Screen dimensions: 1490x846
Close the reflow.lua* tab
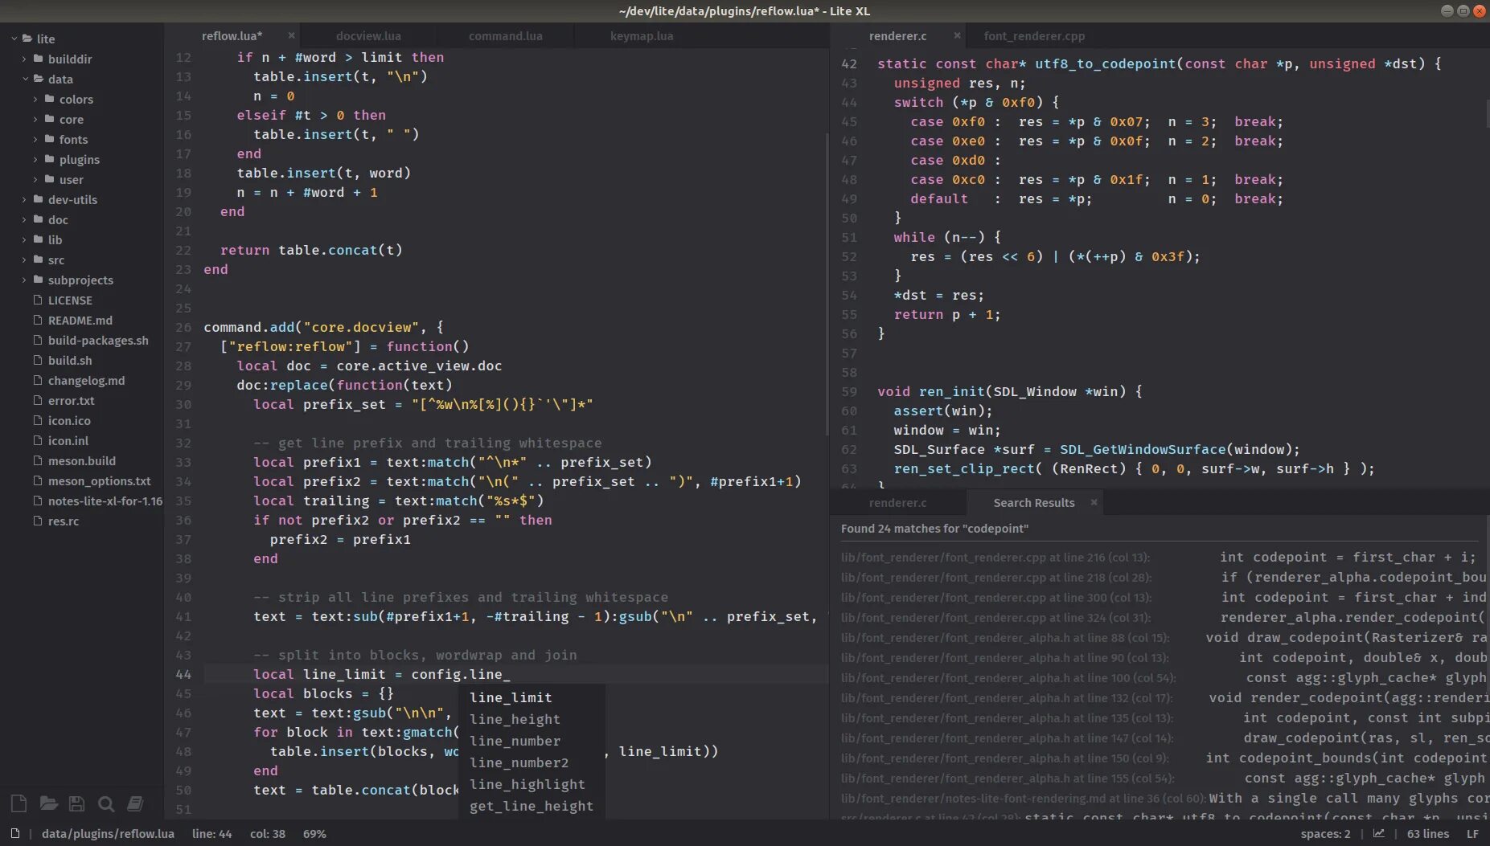pos(291,35)
